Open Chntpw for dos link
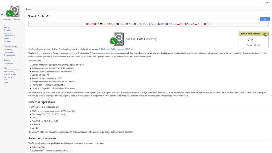 click(10, 55)
